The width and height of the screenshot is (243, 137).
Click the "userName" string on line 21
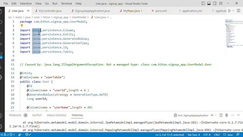pos(61,107)
